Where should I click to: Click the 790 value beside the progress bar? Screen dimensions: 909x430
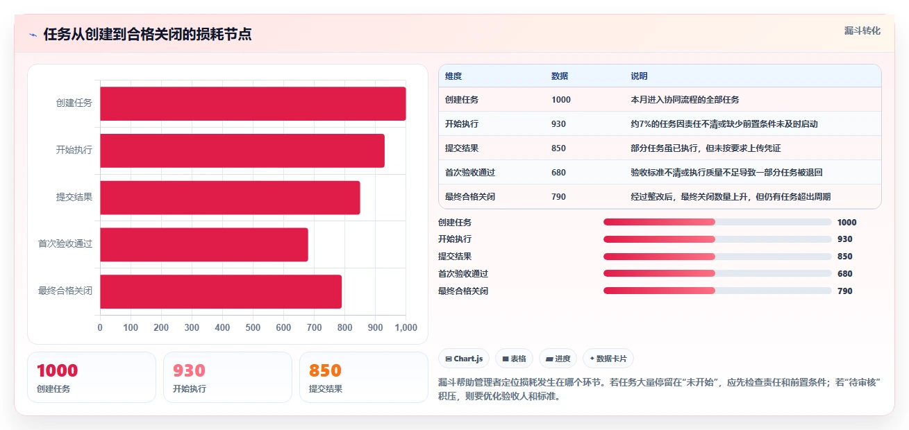(x=845, y=291)
